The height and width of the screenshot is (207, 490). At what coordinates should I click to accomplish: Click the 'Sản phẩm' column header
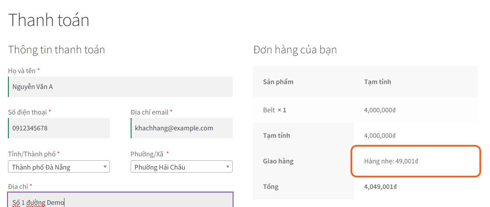[278, 82]
